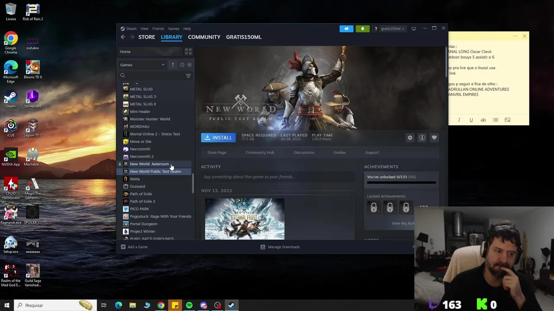Screen dimensions: 554x311
Task: Open the Support tab
Action: pyautogui.click(x=372, y=152)
